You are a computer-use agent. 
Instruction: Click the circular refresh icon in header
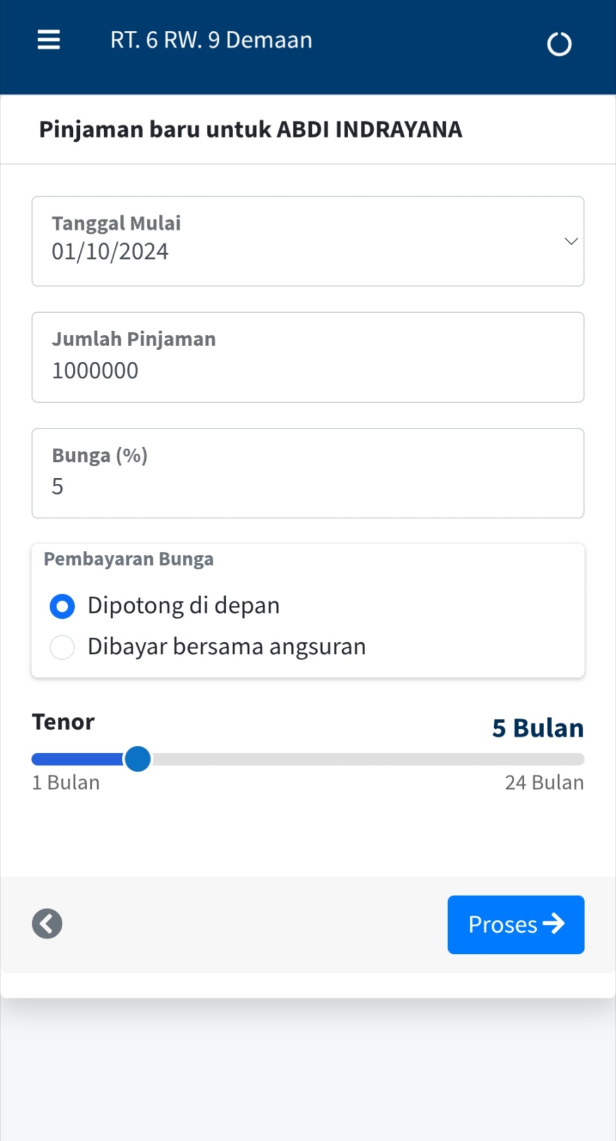(559, 44)
